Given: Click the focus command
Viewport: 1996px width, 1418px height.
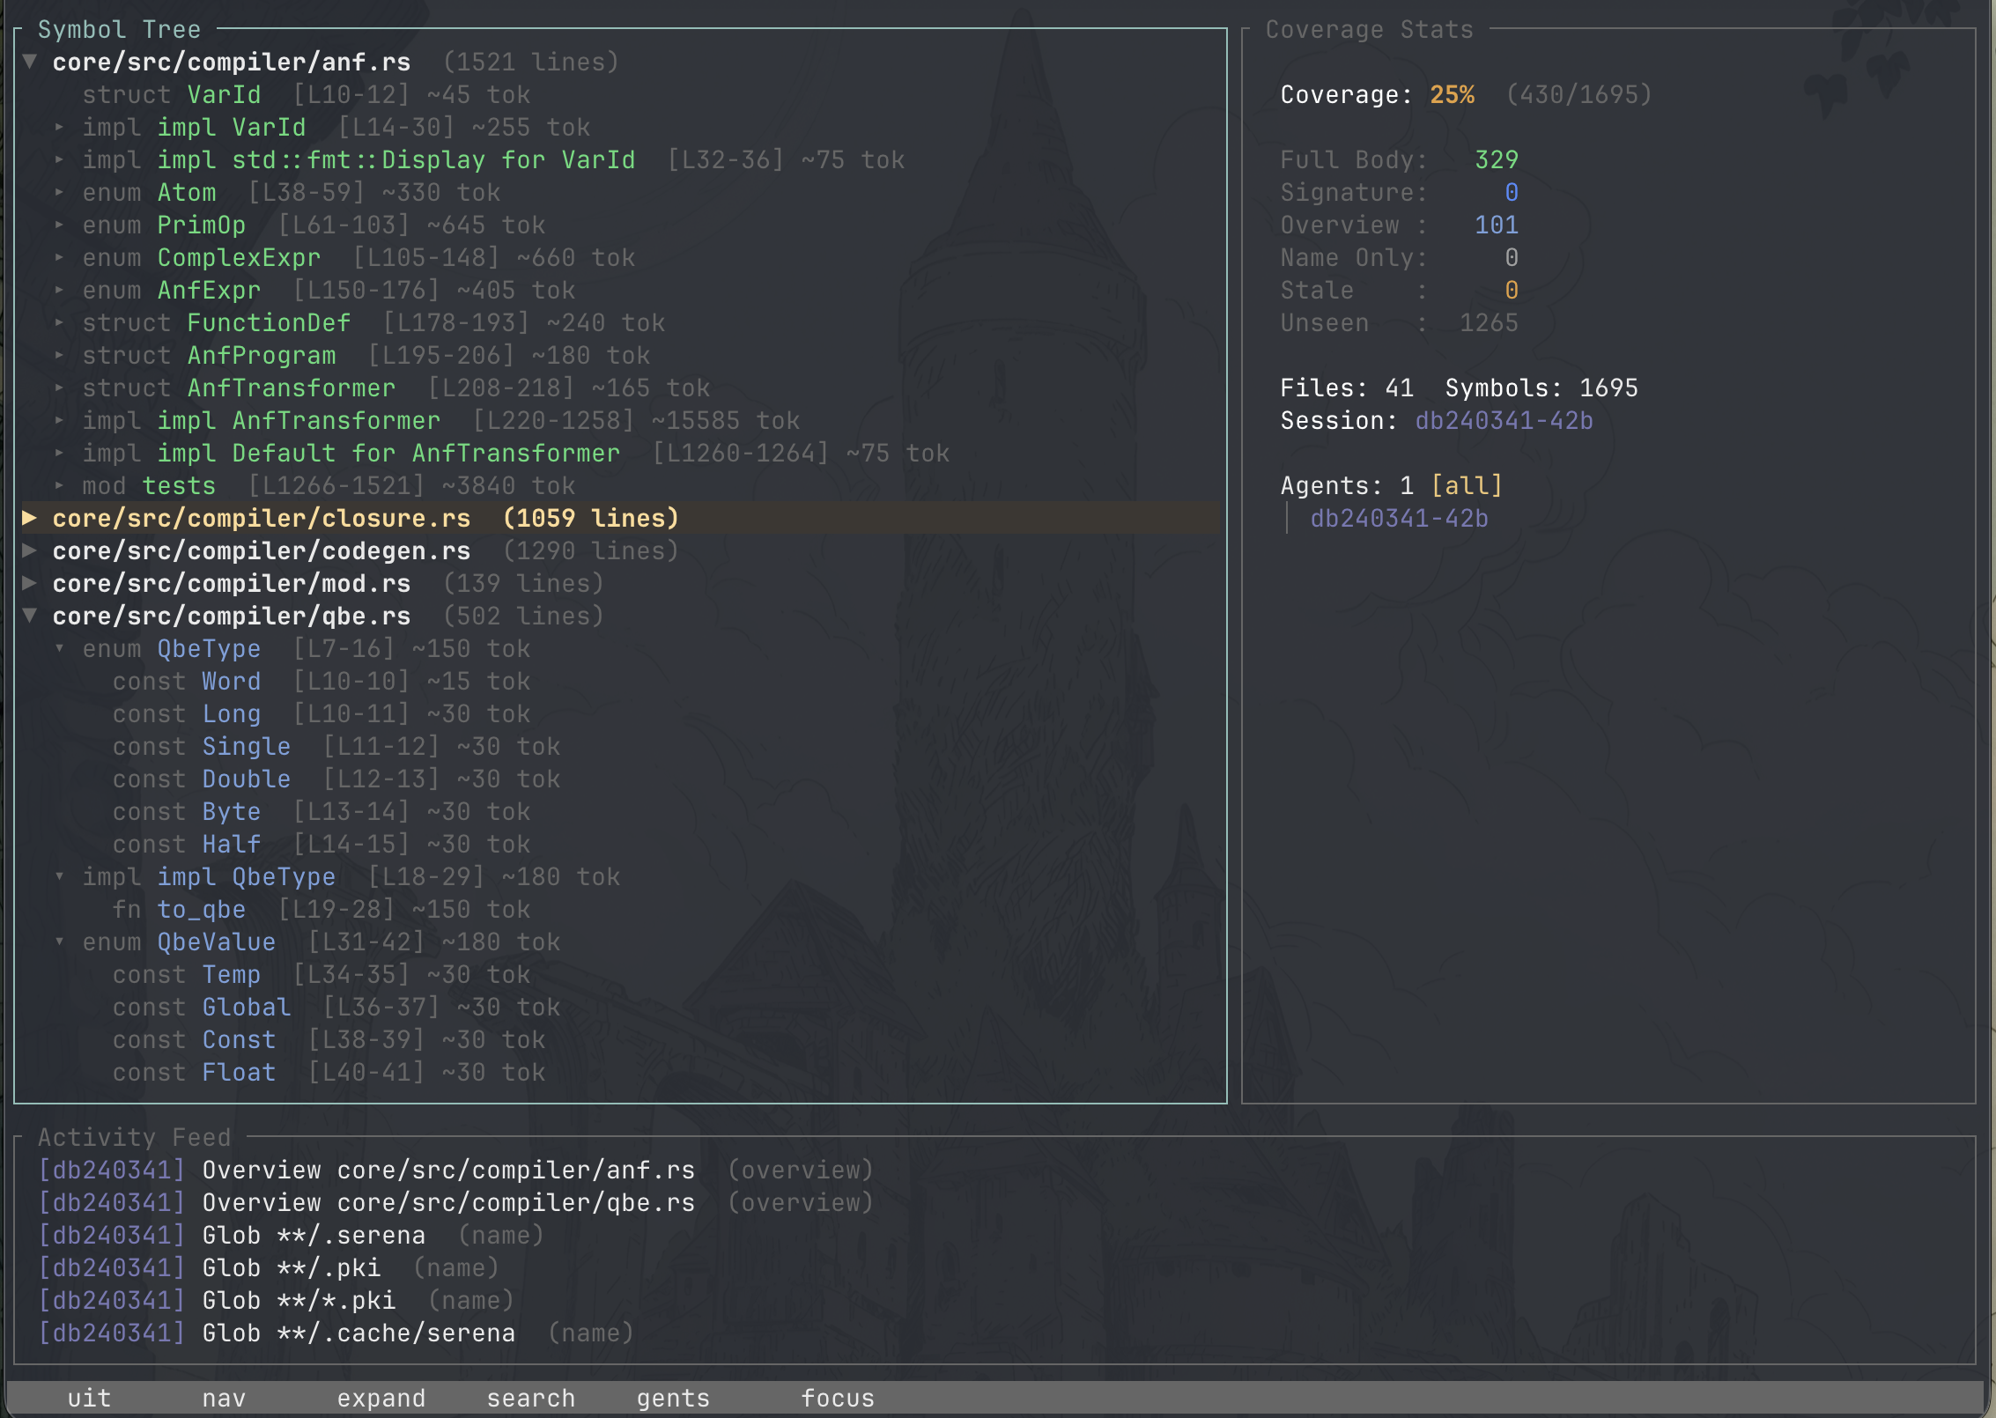Looking at the screenshot, I should point(837,1398).
